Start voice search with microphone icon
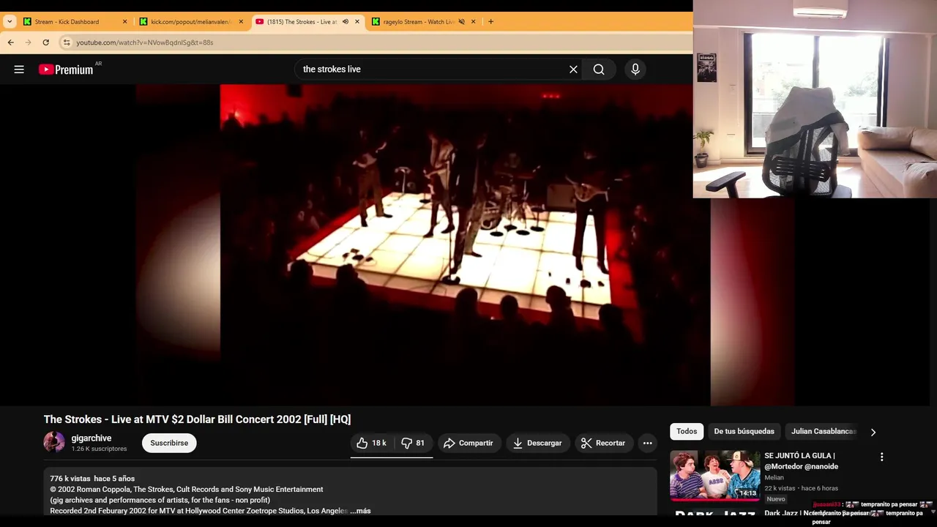Image resolution: width=937 pixels, height=527 pixels. coord(635,70)
